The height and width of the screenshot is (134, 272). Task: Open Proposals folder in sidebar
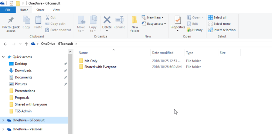click(22, 97)
